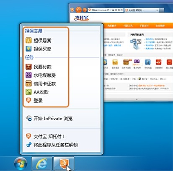Open the 安全保障 navigation tab
Image resolution: width=173 pixels, height=171 pixels.
point(160,26)
